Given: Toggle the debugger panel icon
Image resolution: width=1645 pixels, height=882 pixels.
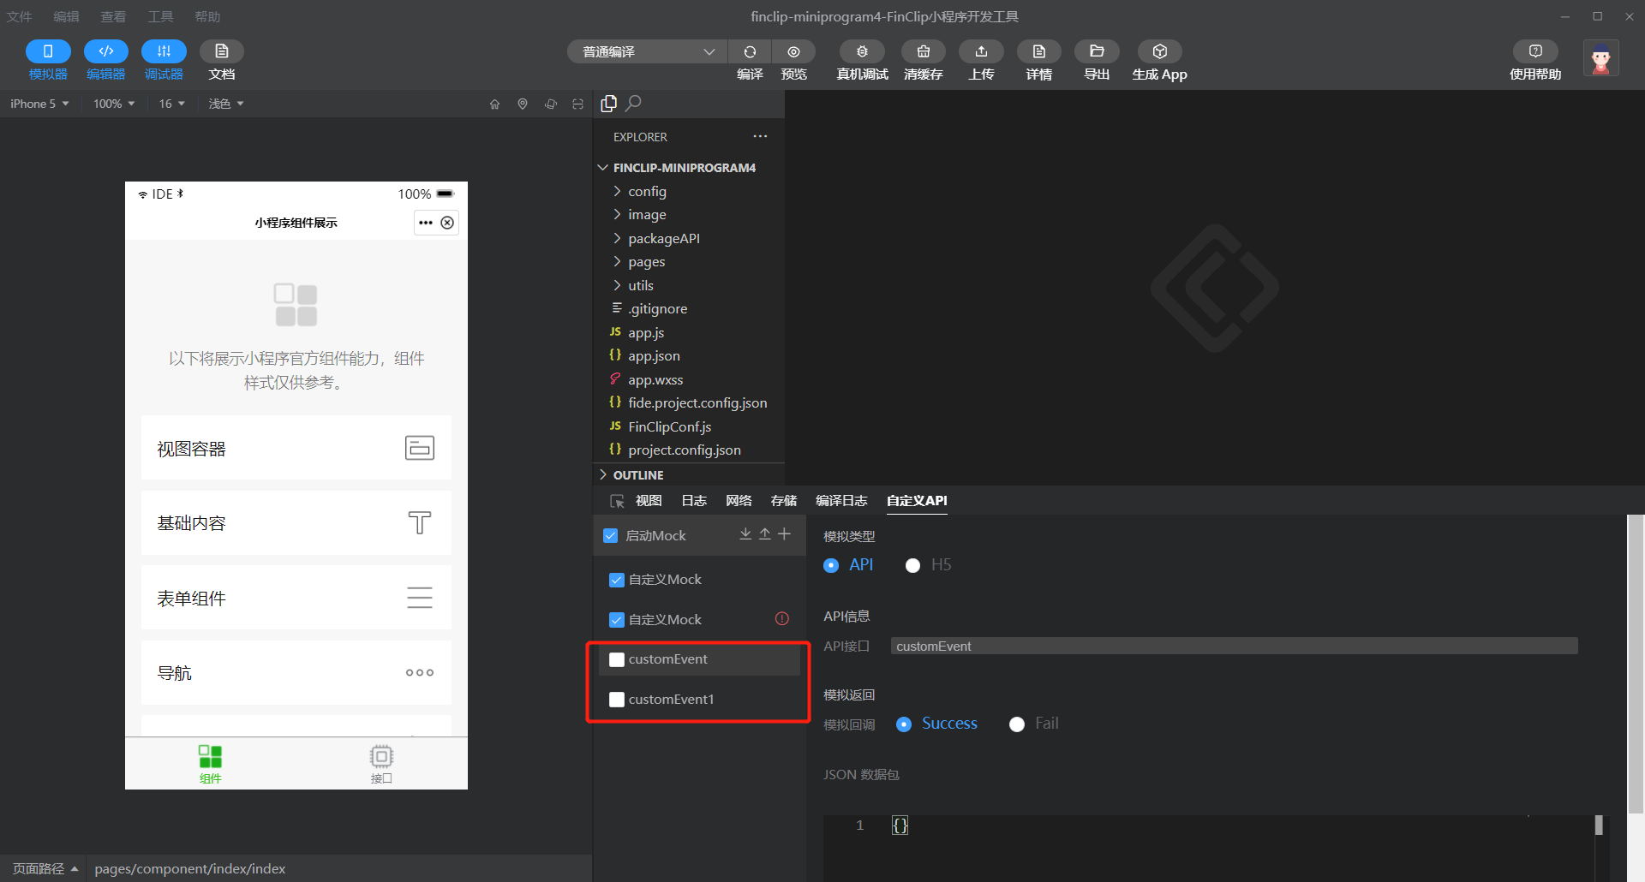Looking at the screenshot, I should 164,51.
